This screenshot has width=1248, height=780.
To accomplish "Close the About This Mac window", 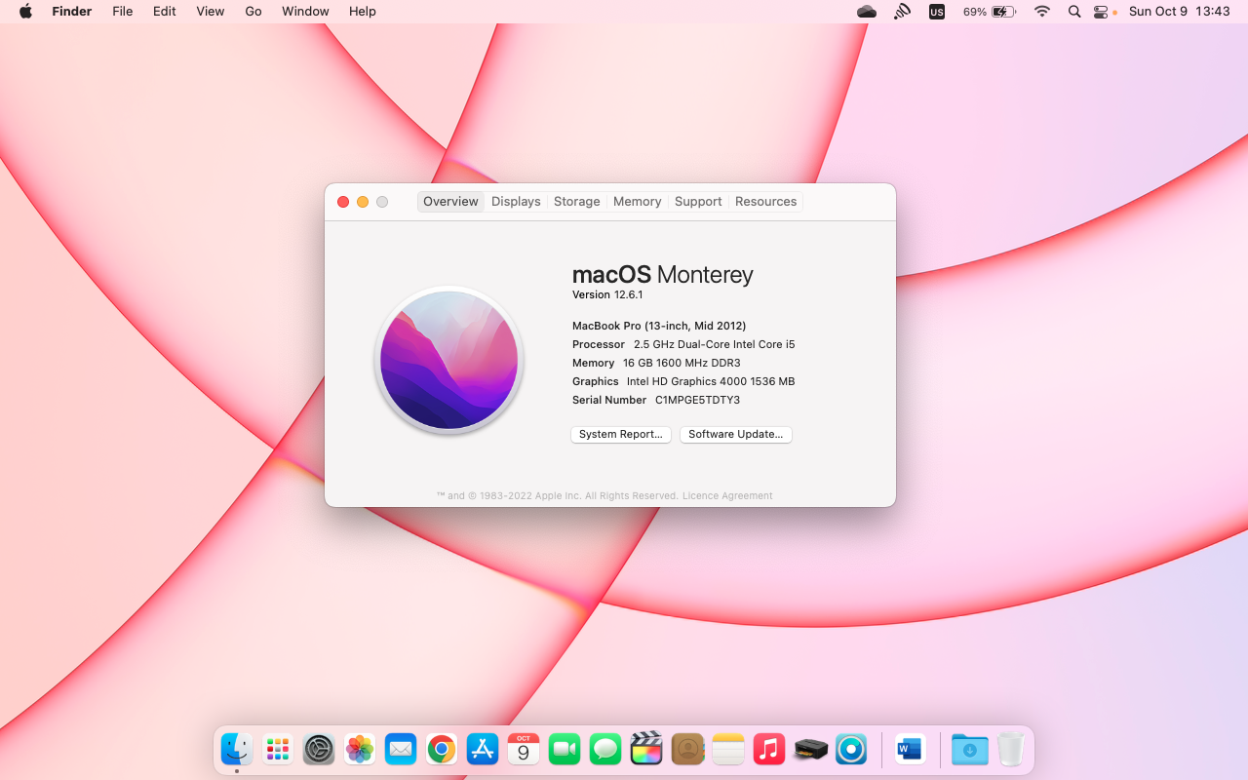I will tap(343, 202).
